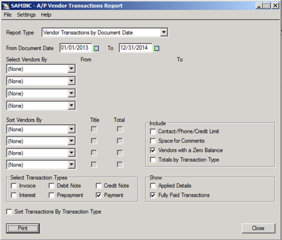Enable Sort Transactions By Transaction Type

(9, 212)
